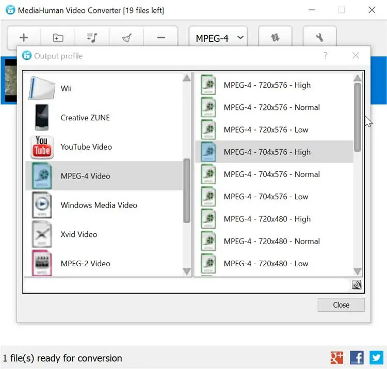Screen dimensions: 387x369
Task: Click the edit icon beside the search field
Action: pos(357,285)
